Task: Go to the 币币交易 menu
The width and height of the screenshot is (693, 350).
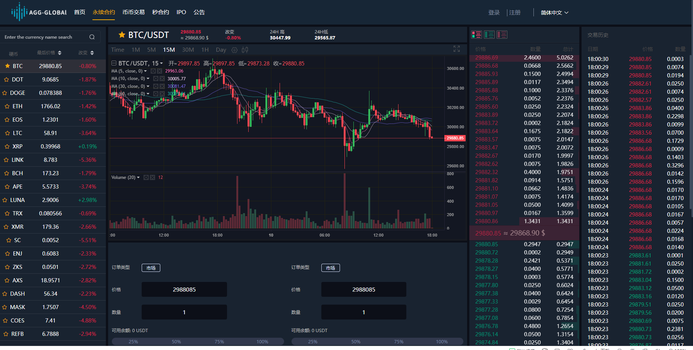Action: click(133, 12)
